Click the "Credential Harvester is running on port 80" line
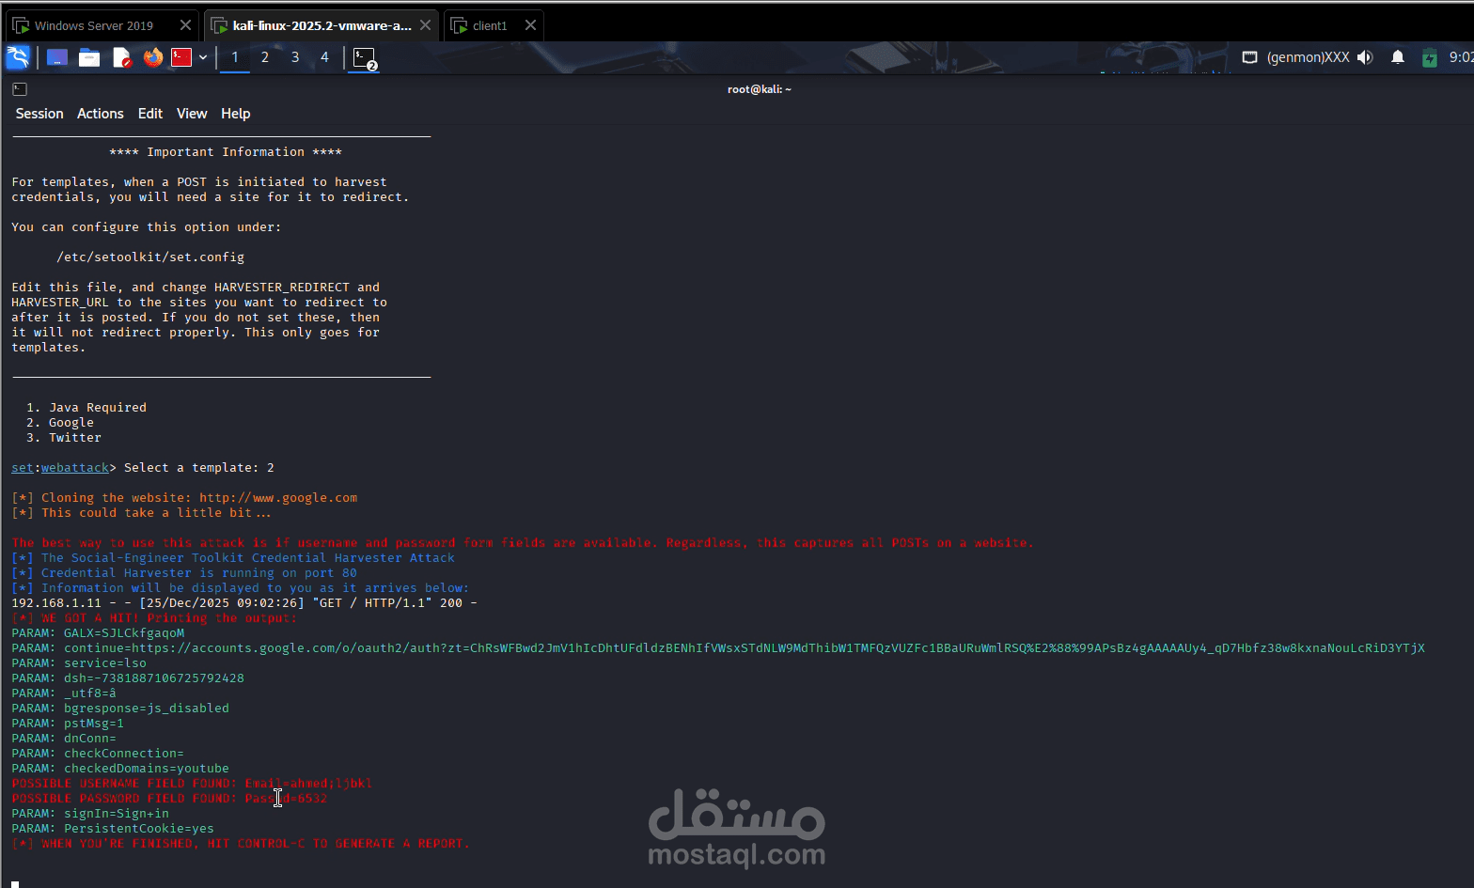Screen dimensions: 1474x888 click(184, 573)
